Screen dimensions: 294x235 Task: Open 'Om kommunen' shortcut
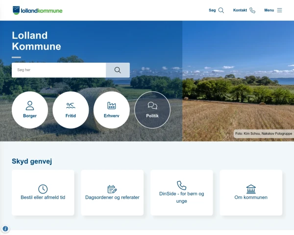(x=251, y=192)
